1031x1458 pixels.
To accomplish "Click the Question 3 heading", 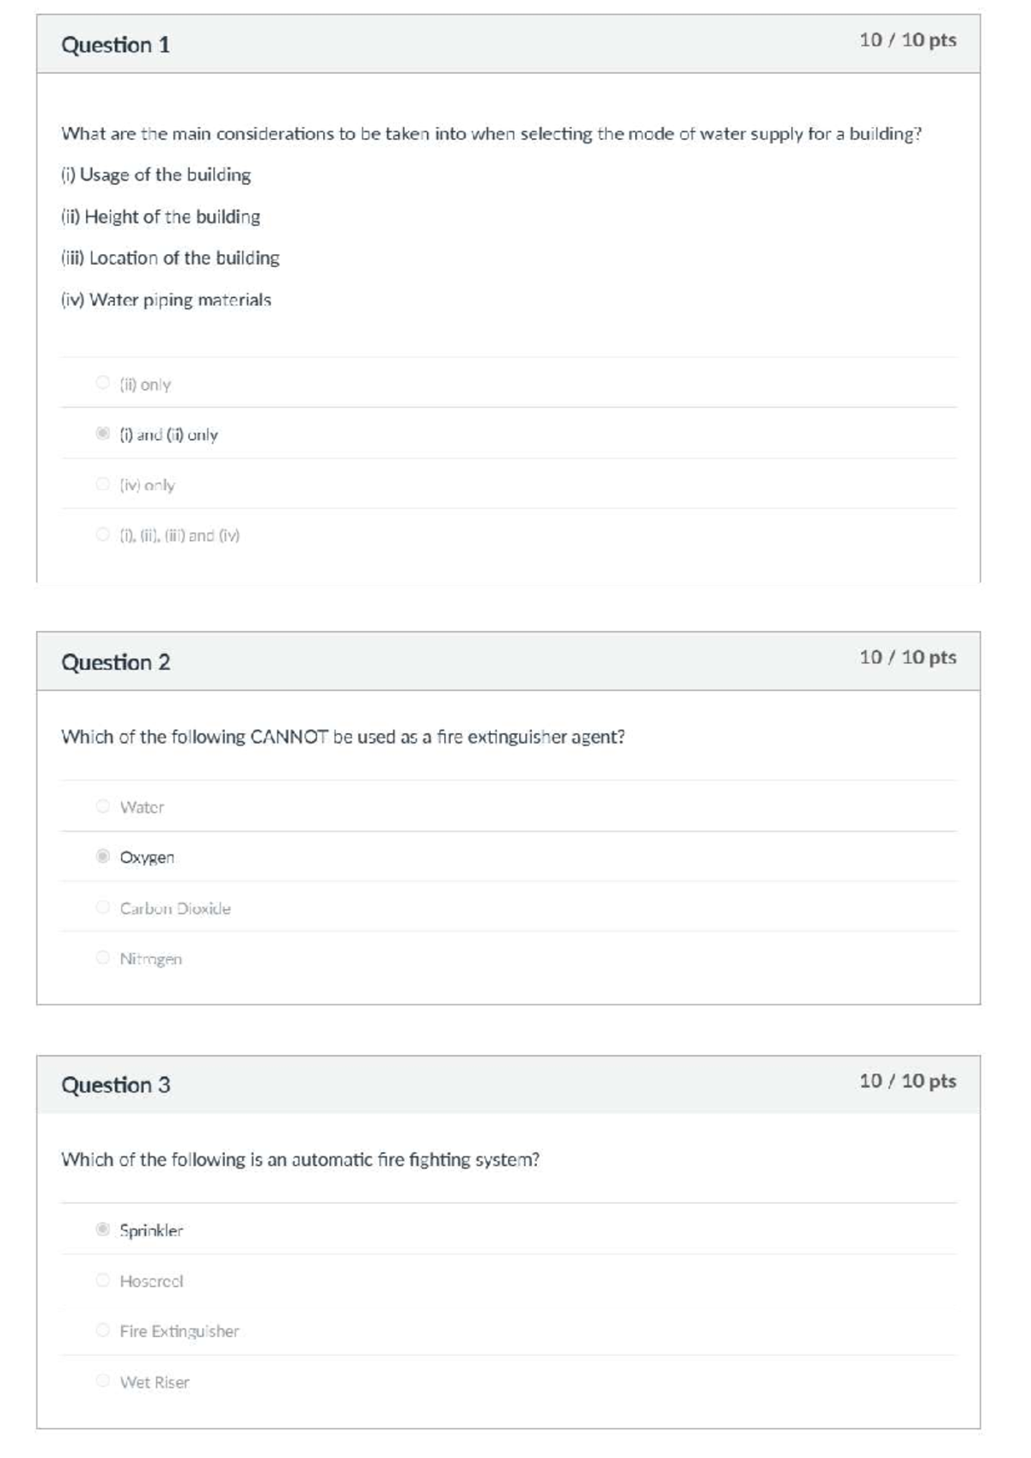I will tap(115, 1084).
